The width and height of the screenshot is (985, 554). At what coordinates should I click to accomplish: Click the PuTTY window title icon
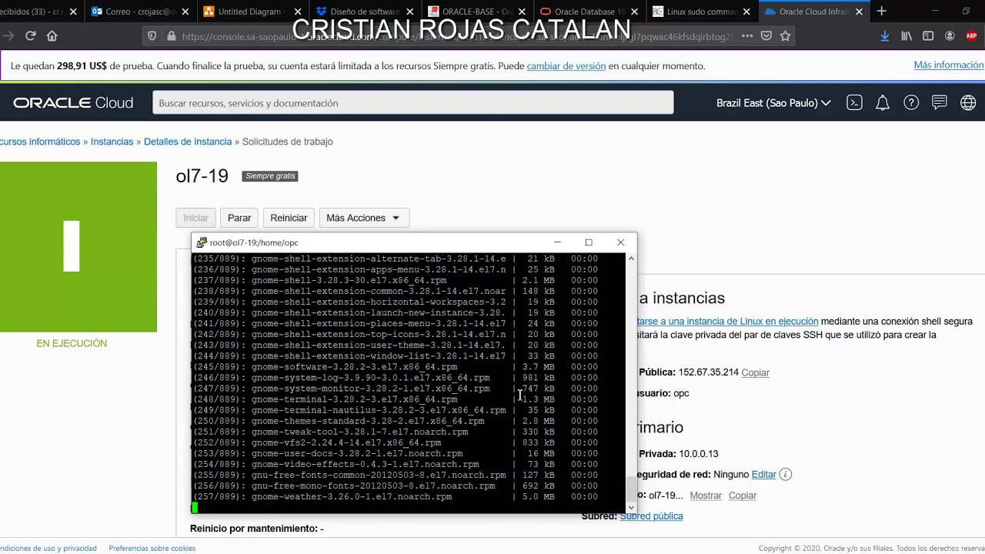(x=202, y=242)
